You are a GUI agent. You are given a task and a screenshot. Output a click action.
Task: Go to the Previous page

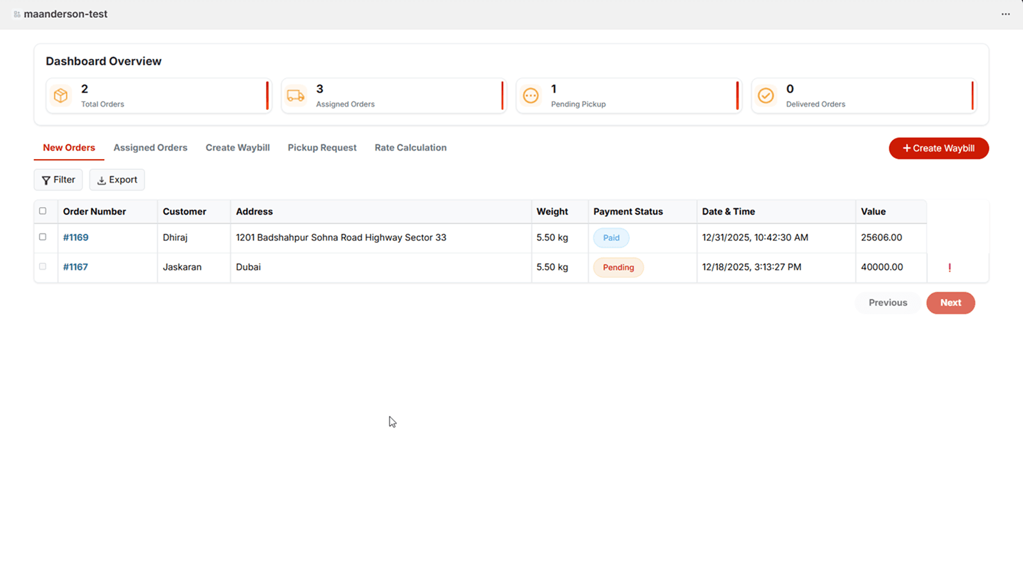tap(888, 303)
